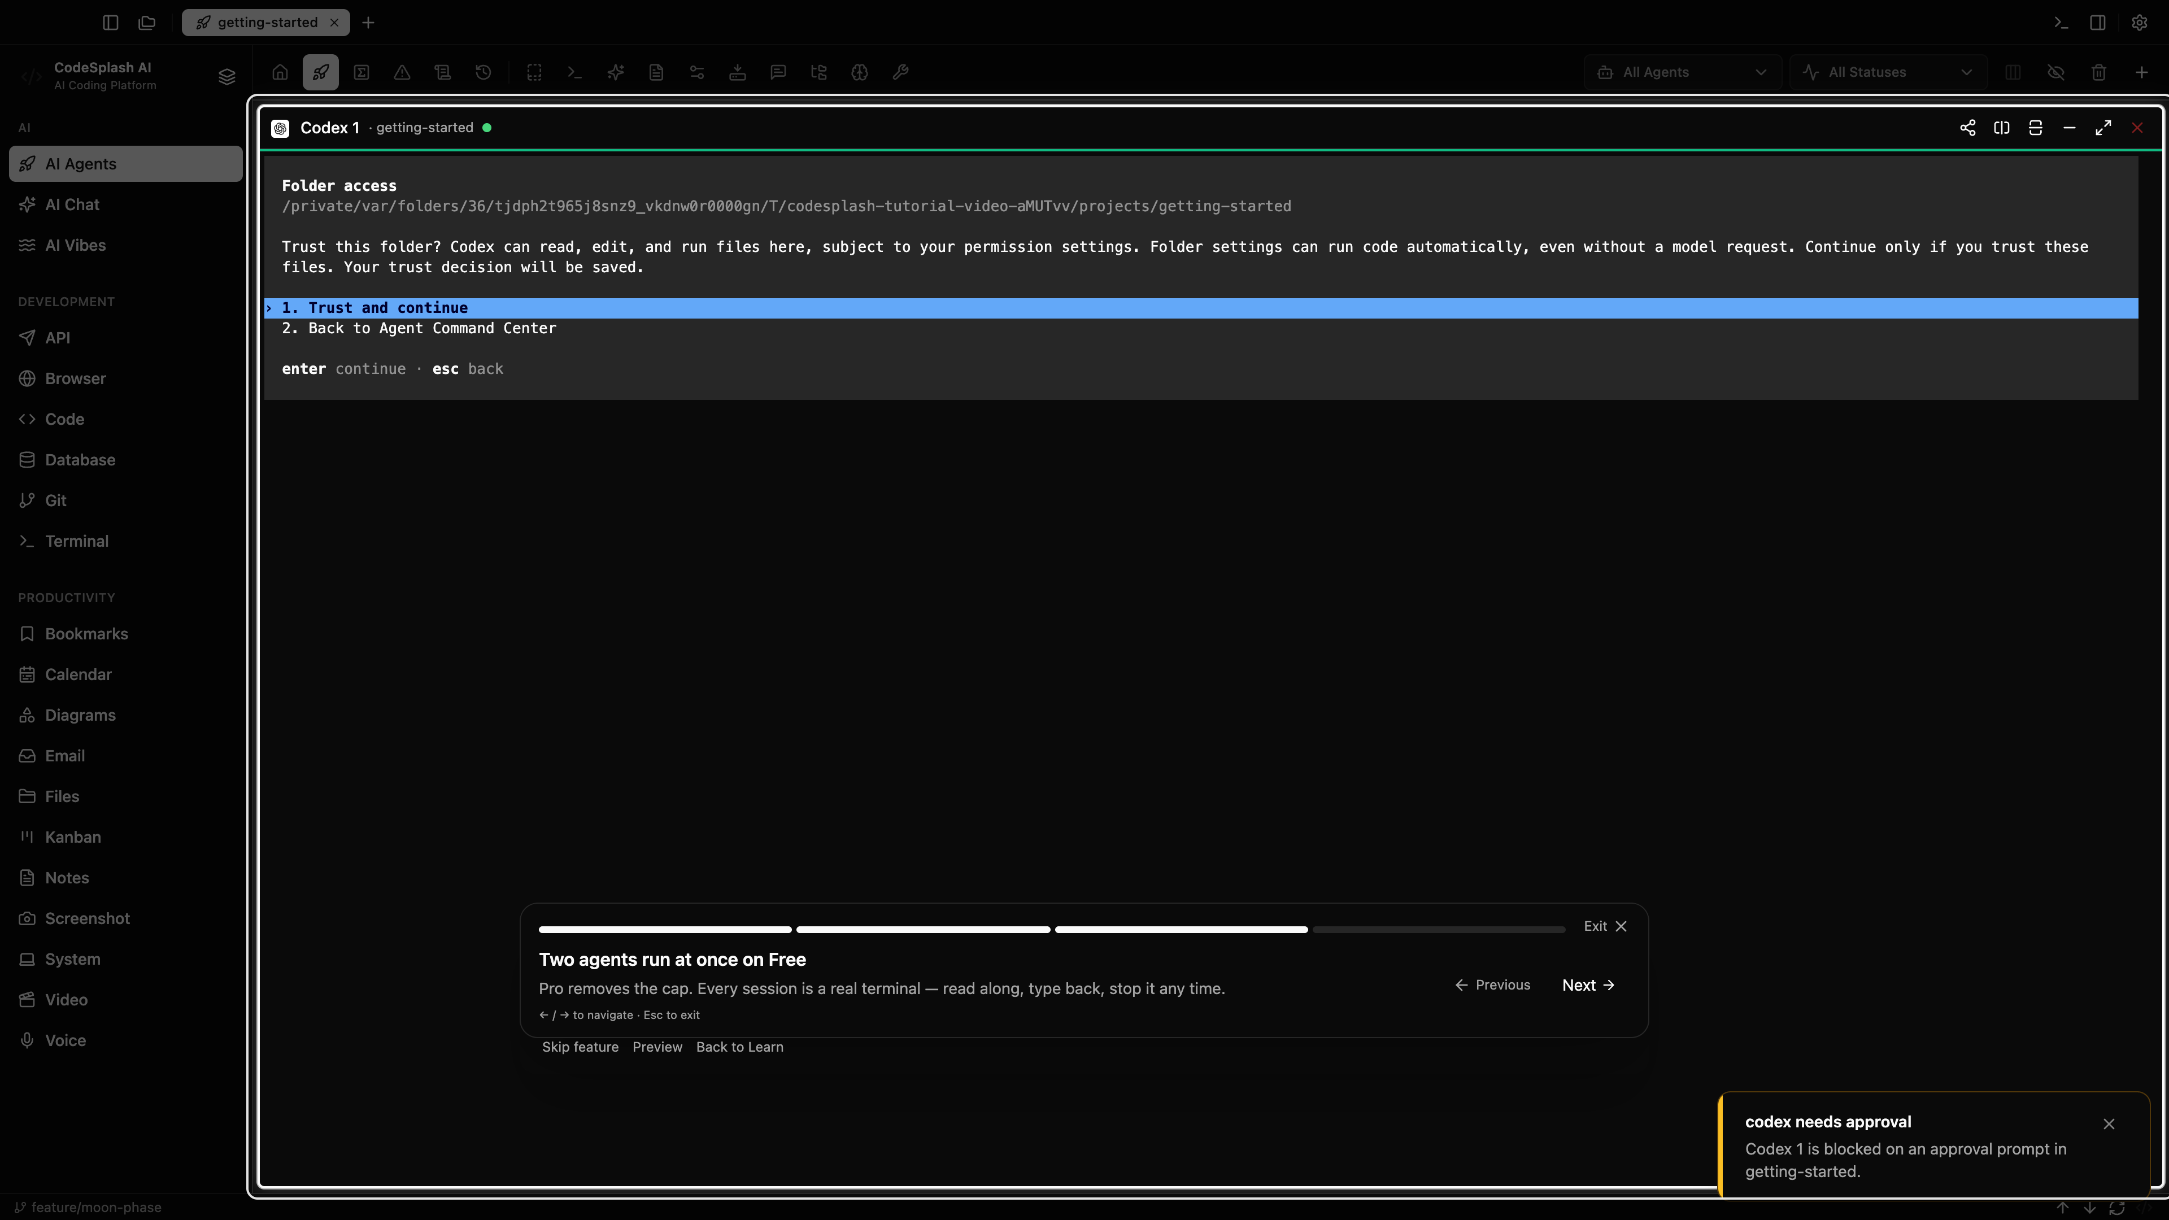Viewport: 2169px width, 1220px height.
Task: Open the home icon in the toolbar
Action: click(280, 72)
